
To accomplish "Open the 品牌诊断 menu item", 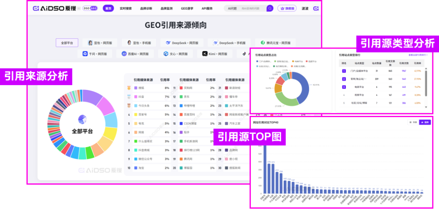I will click(x=146, y=8).
